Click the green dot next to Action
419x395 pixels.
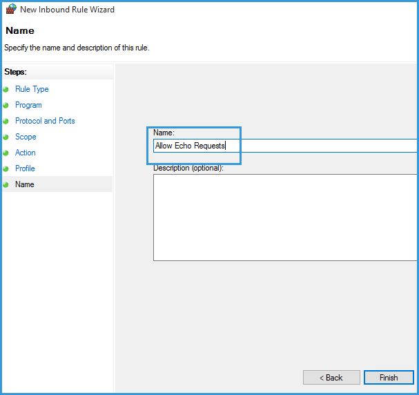[6, 153]
